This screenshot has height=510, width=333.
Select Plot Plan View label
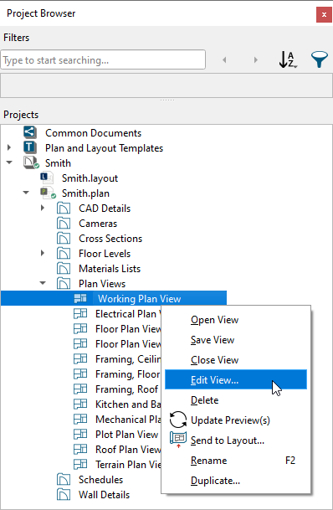(x=126, y=435)
